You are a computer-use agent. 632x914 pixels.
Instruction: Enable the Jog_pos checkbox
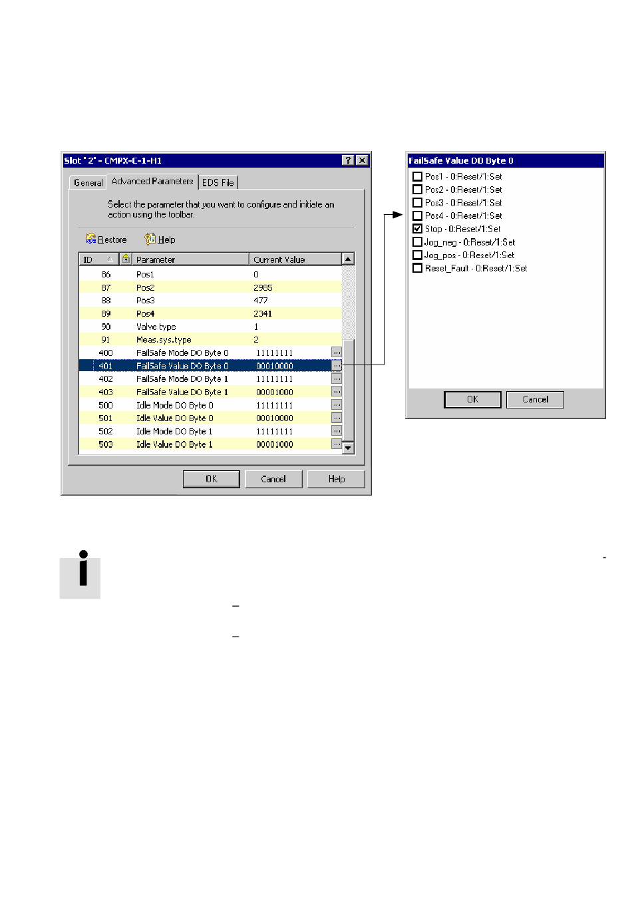point(418,255)
